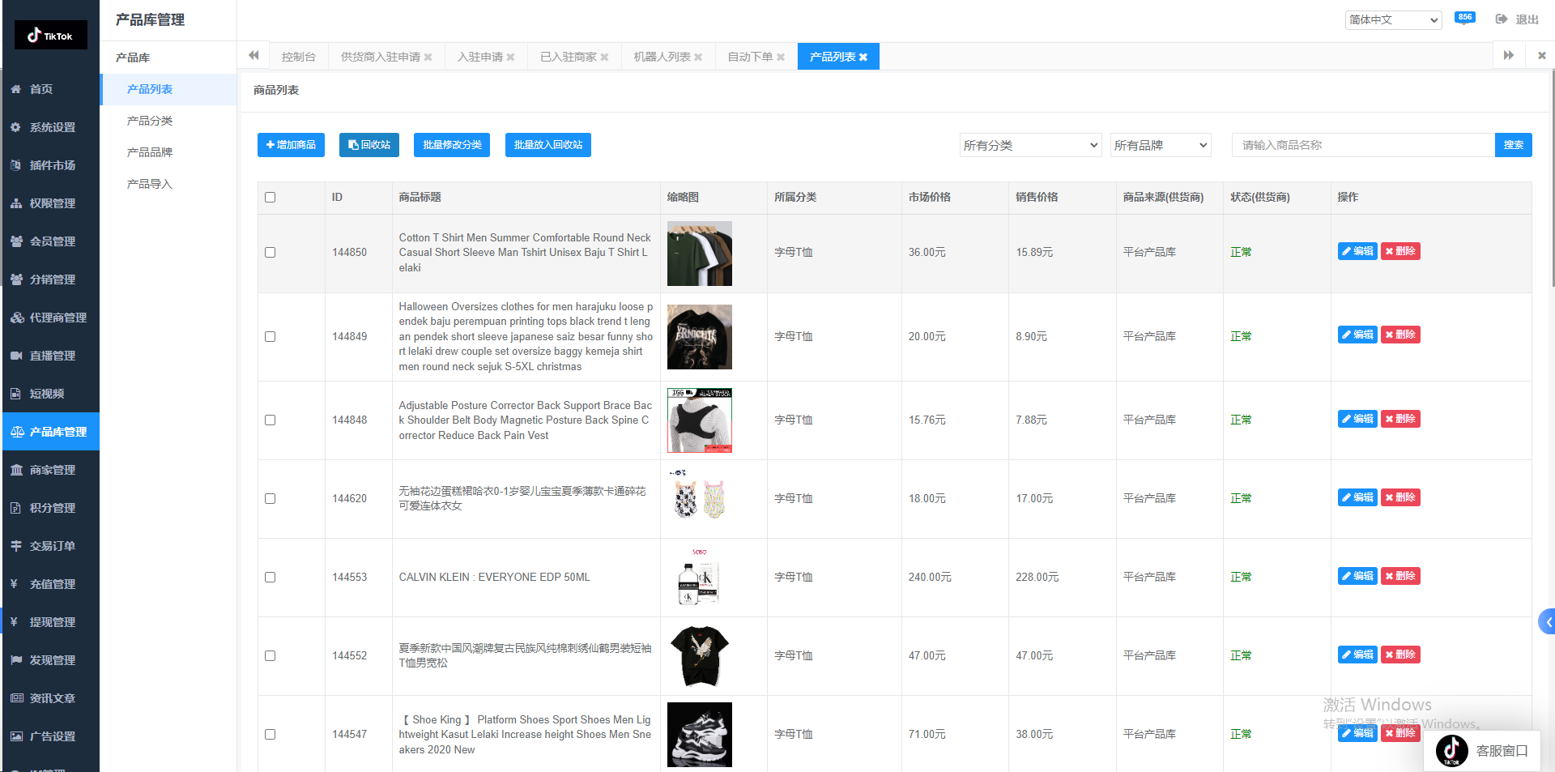Viewport: 1555px width, 772px height.
Task: Open the 简体中文 language selector
Action: (x=1393, y=19)
